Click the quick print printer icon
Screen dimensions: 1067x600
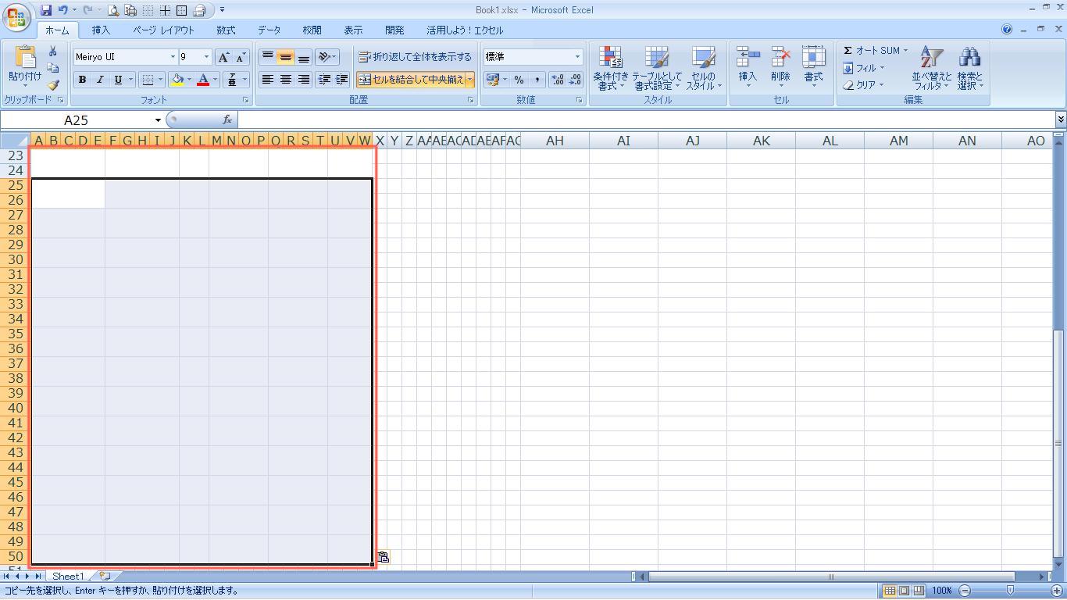[x=199, y=10]
